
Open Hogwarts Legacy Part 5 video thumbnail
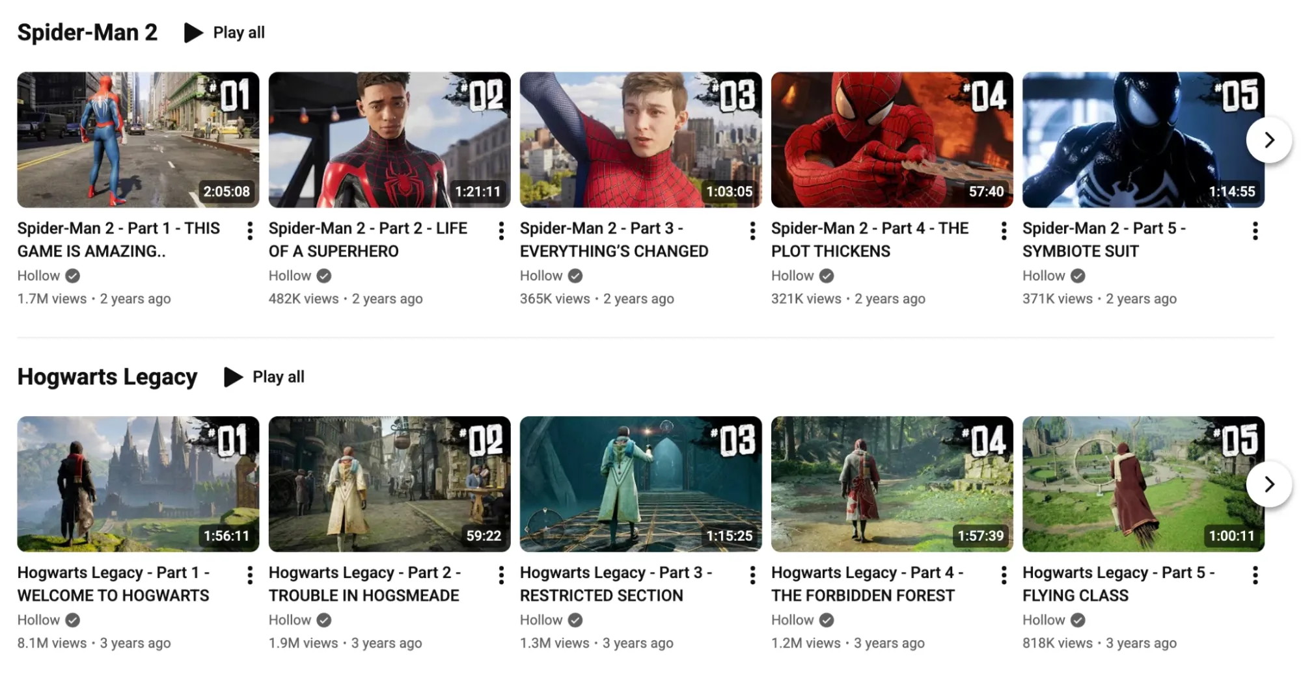1143,484
